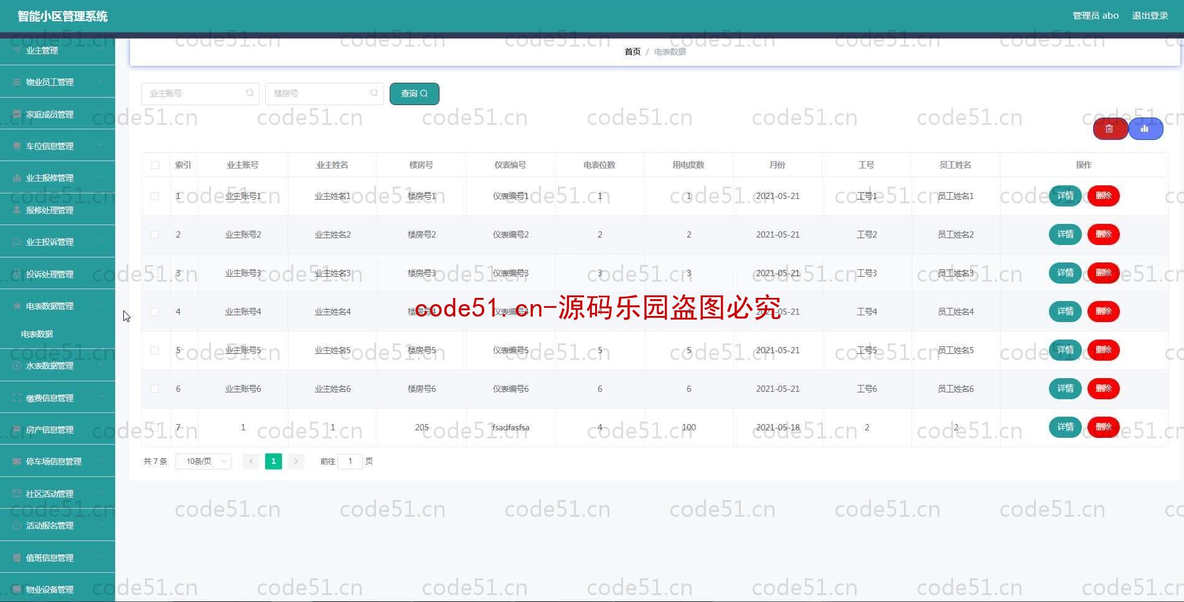This screenshot has height=602, width=1184.
Task: Click 删除 for row 业主账号5
Action: point(1104,350)
